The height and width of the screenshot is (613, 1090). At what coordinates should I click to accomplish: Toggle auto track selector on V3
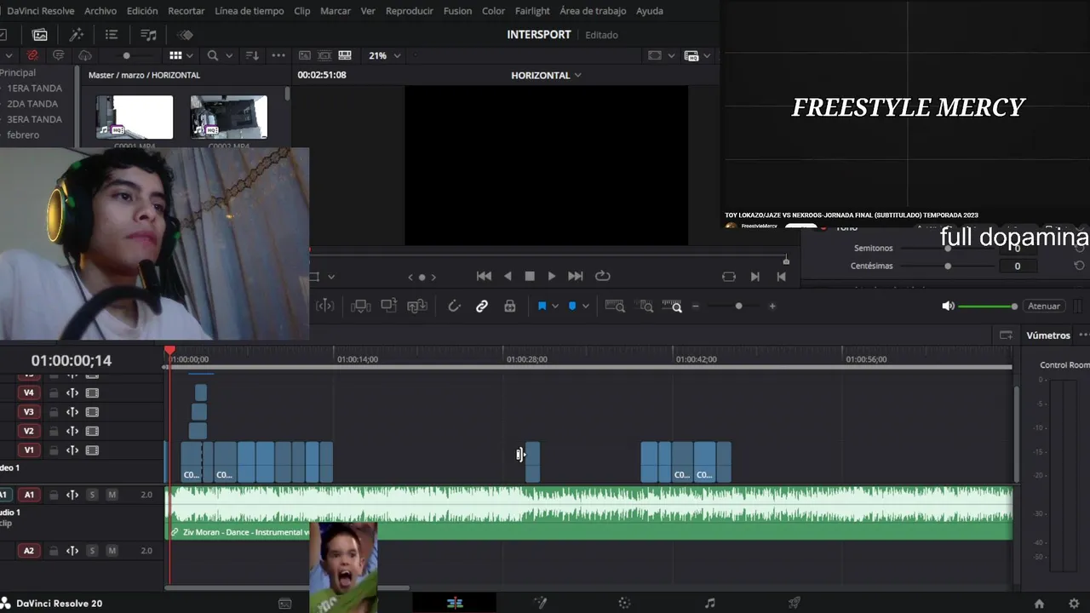72,412
